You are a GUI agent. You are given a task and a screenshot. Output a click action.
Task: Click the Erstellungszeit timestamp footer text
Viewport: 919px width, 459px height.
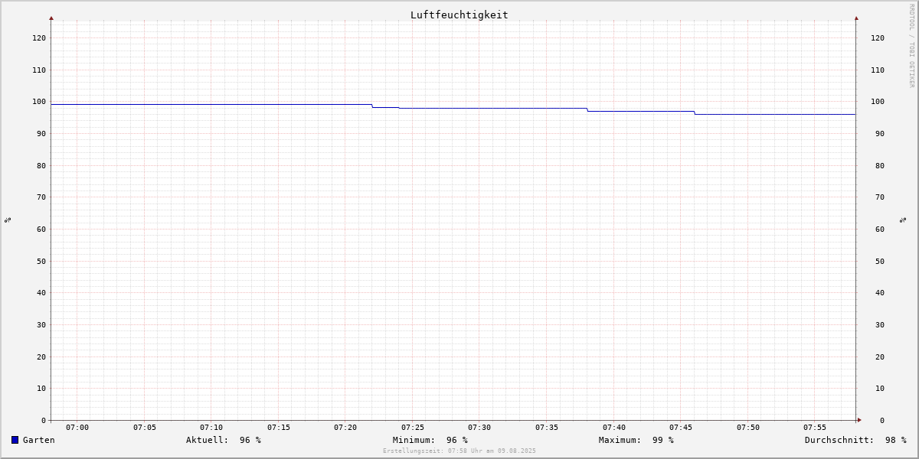point(459,451)
